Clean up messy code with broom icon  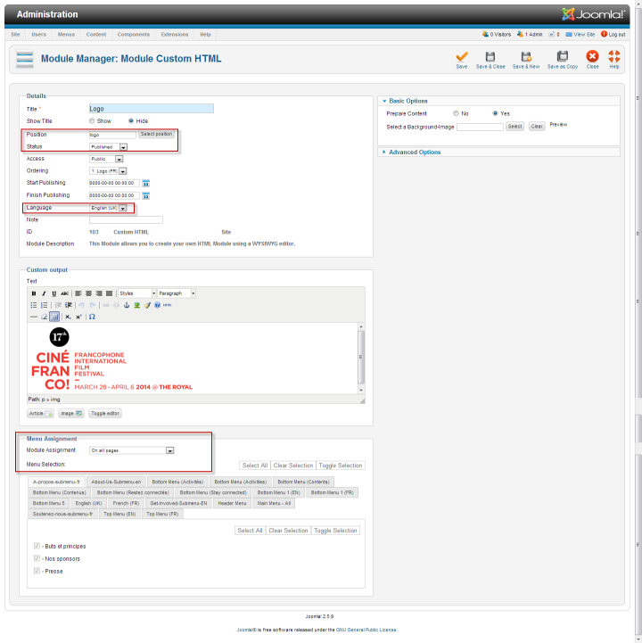[x=147, y=305]
